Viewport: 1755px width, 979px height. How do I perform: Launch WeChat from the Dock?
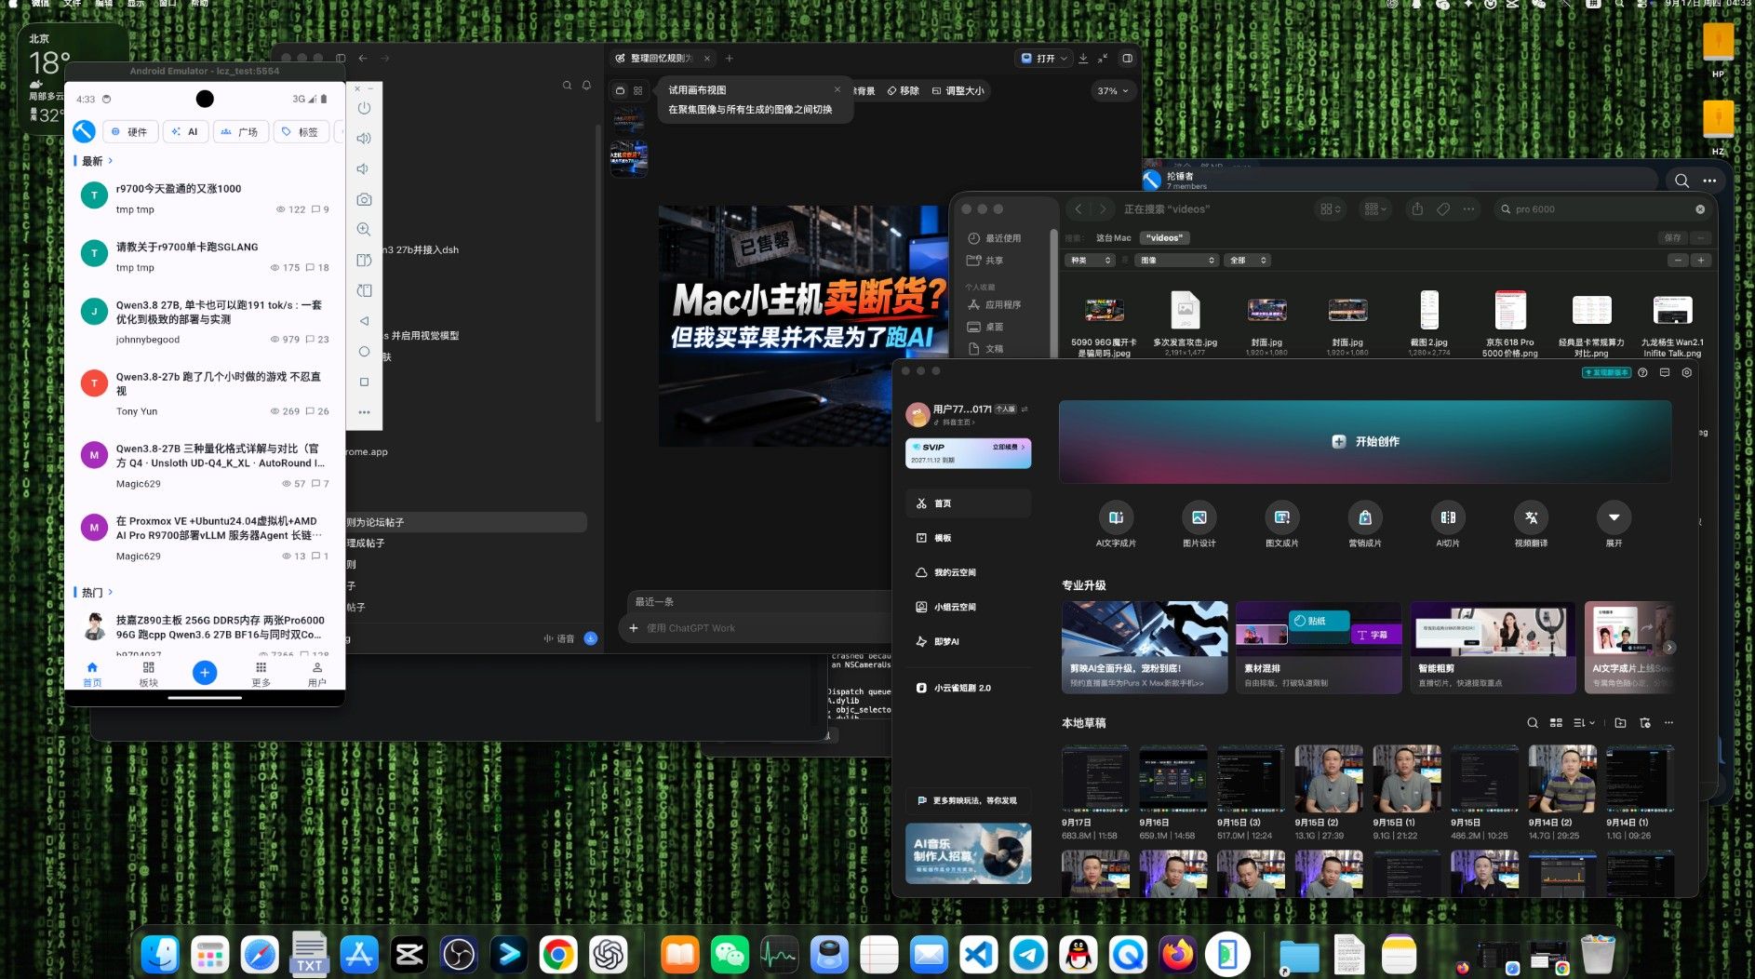[x=730, y=954]
